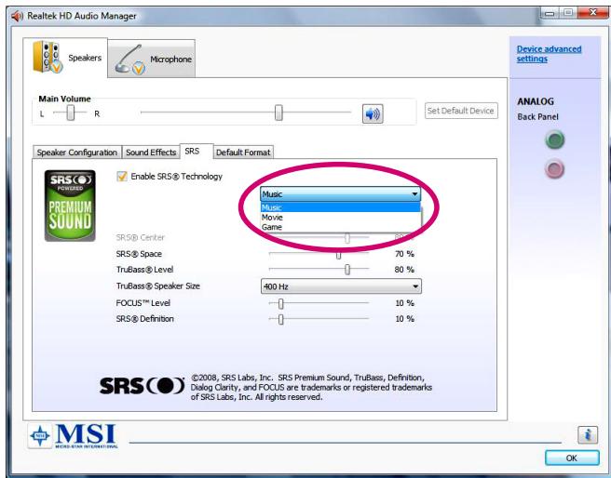Click the Back Panel label
The image size is (611, 478).
(x=537, y=116)
